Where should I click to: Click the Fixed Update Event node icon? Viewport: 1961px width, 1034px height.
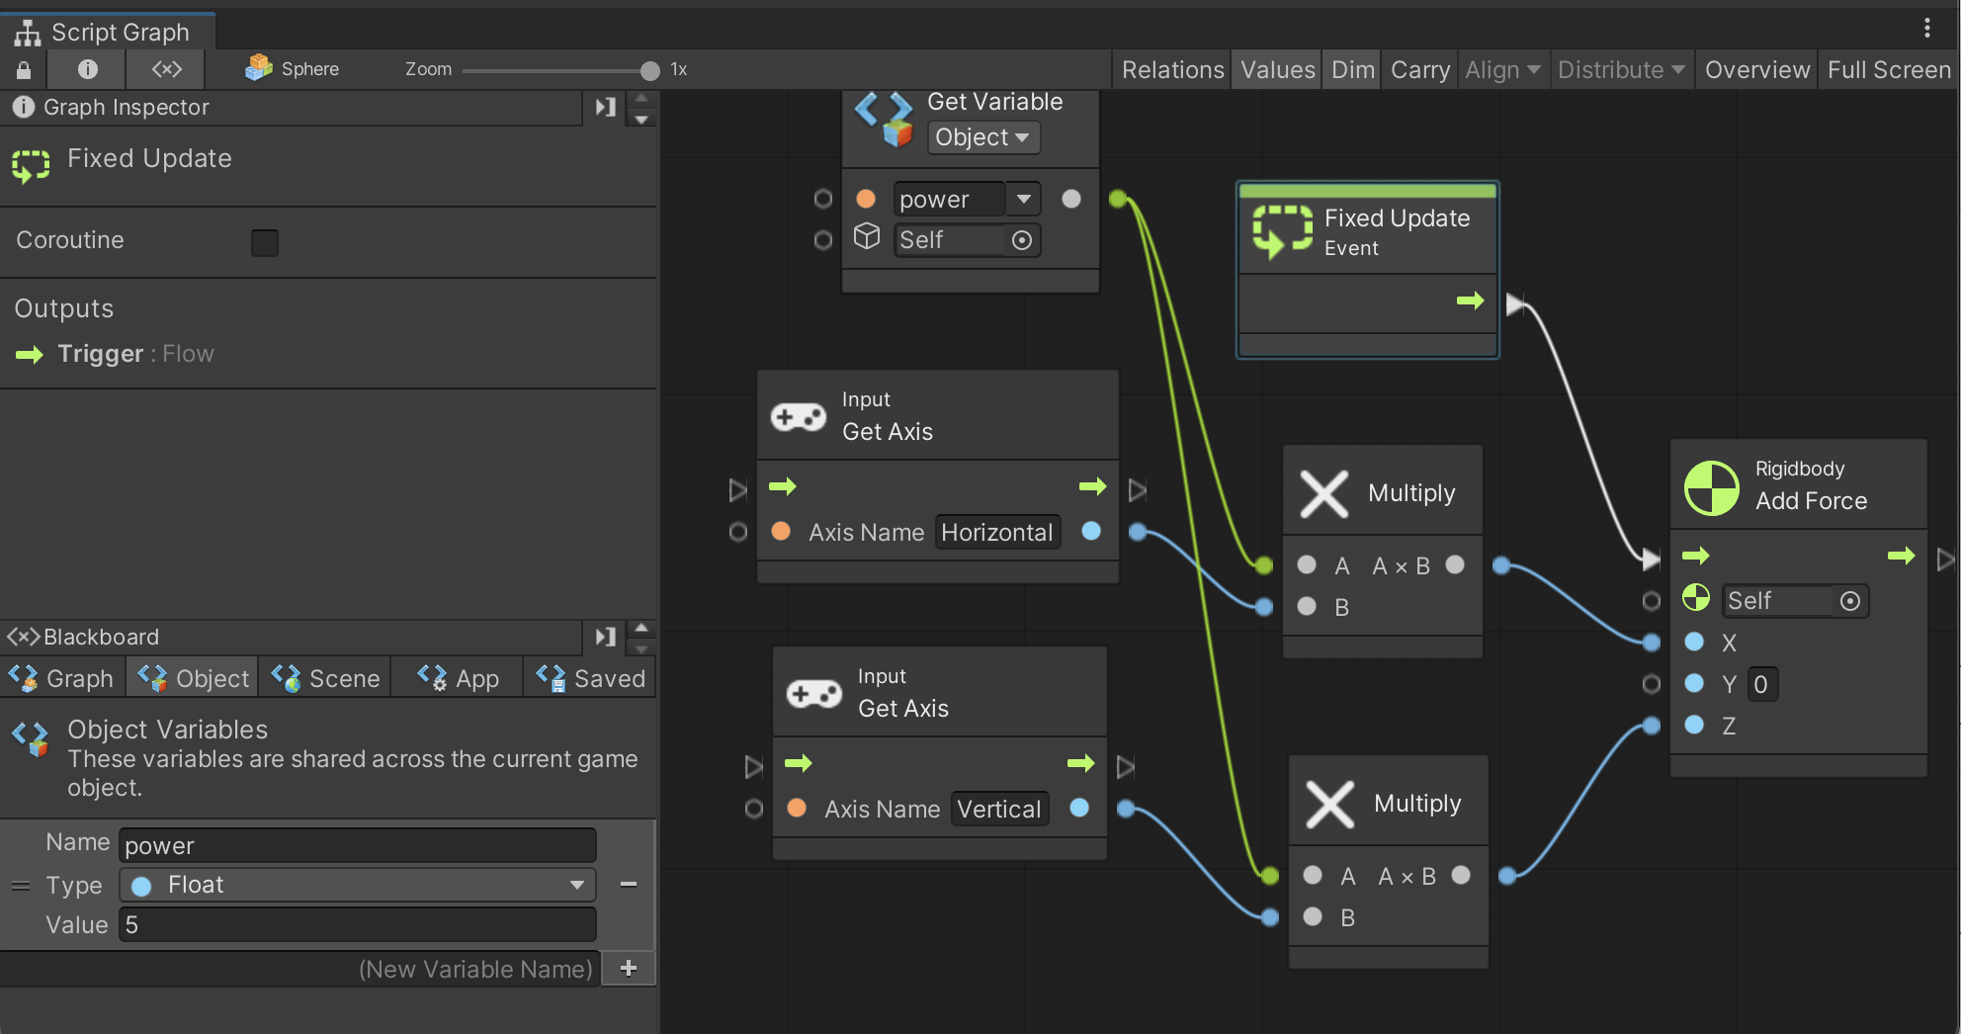tap(1282, 232)
